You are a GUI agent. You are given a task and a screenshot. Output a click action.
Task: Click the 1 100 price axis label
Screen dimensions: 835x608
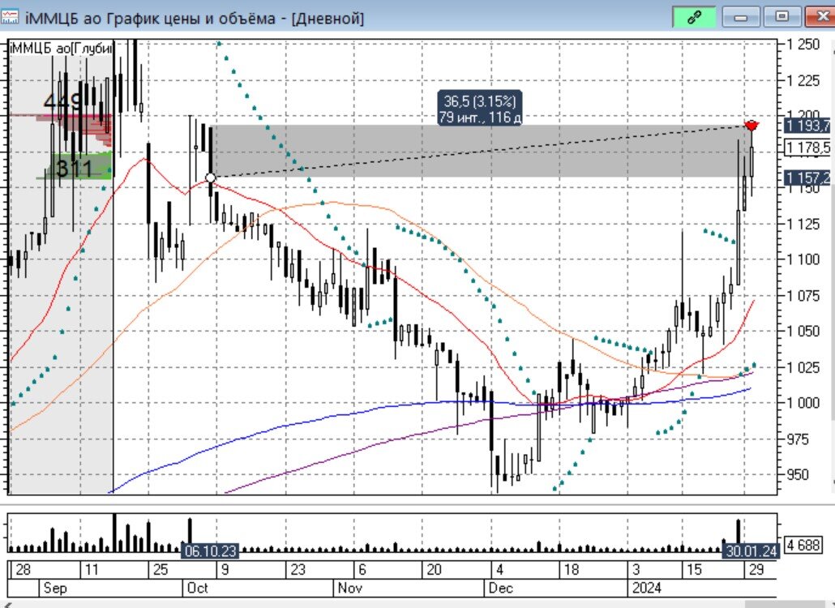coord(803,259)
